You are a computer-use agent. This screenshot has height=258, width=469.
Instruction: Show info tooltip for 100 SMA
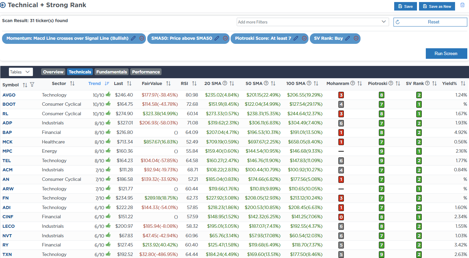pyautogui.click(x=309, y=83)
